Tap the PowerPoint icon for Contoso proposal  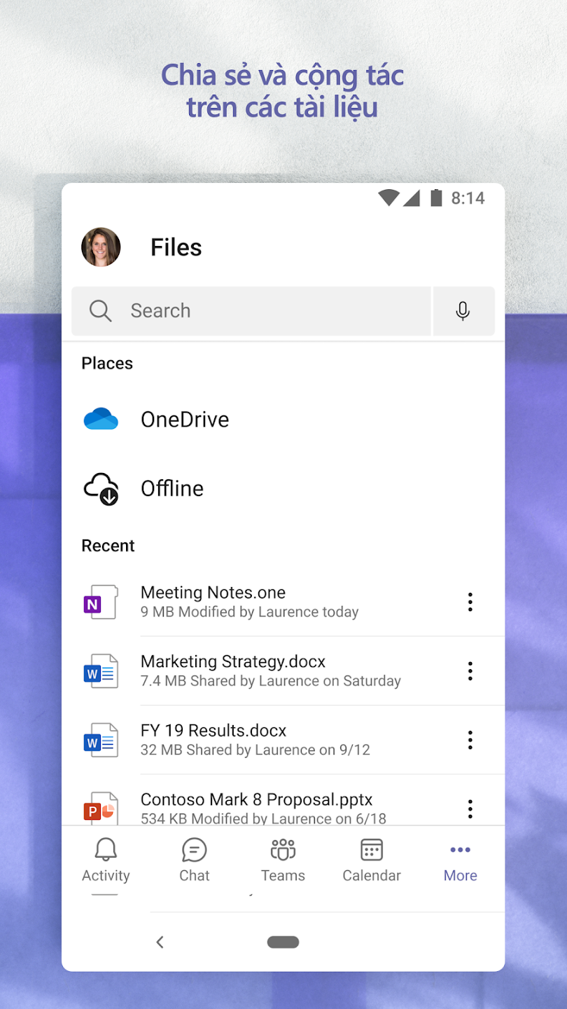101,809
